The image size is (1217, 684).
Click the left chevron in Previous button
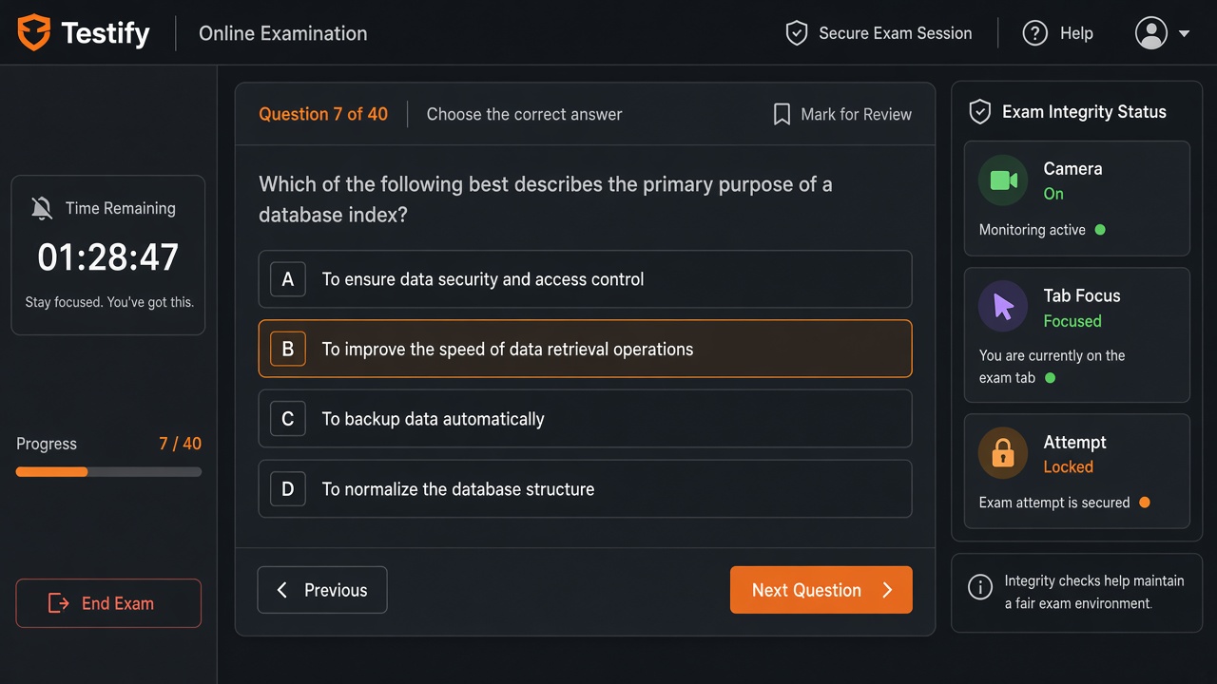coord(281,590)
